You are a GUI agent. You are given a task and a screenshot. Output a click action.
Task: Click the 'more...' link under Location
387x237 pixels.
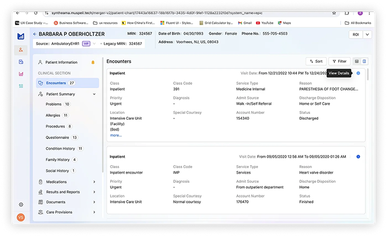[116, 135]
